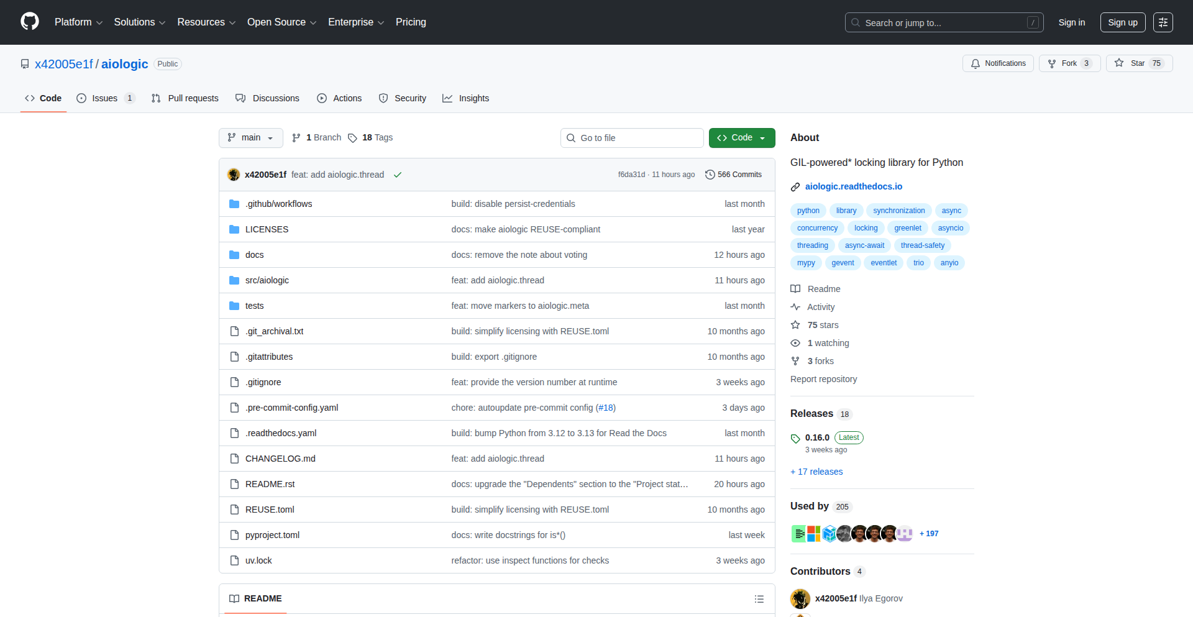This screenshot has height=617, width=1193.
Task: Click the repository book icon next to x42005e1f/aiologic
Action: 25,63
